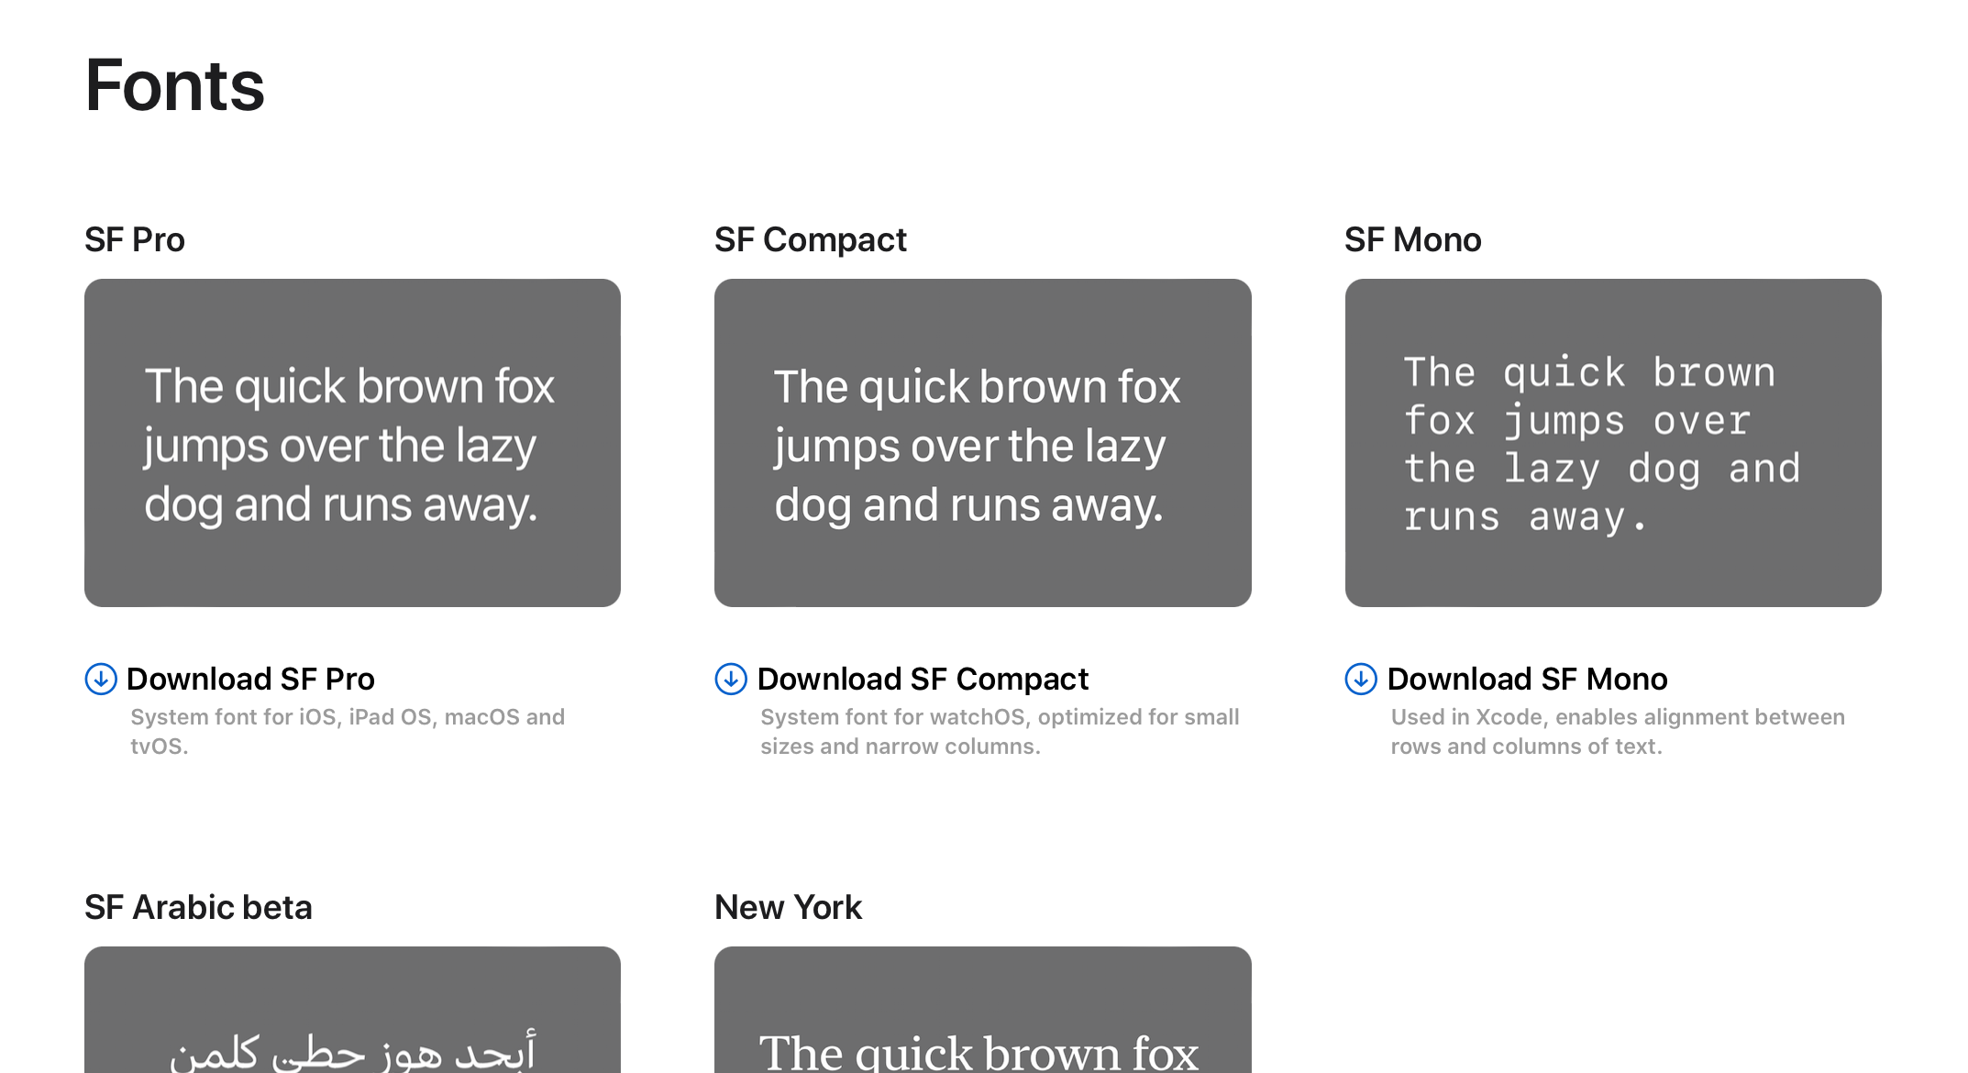Click the SF Mono Xcode description text

(x=1618, y=731)
